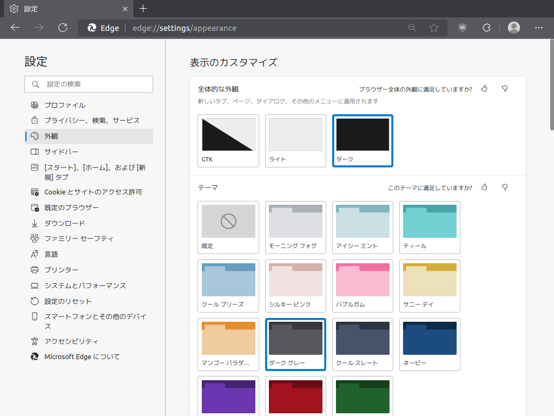Open the three-dot Settings and more menu

click(538, 28)
